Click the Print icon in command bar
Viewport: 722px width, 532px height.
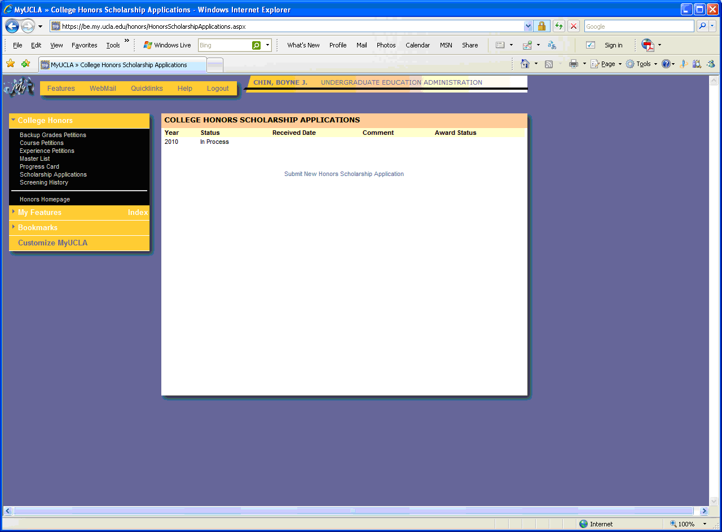[x=574, y=64]
